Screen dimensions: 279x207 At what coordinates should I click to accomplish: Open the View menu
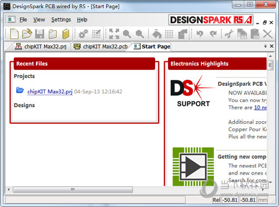(x=39, y=20)
